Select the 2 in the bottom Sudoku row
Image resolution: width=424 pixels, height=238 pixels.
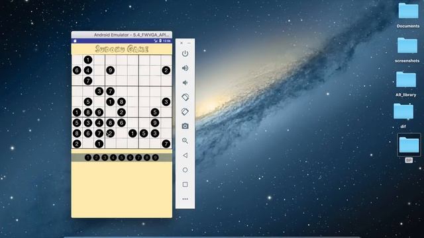coord(77,144)
